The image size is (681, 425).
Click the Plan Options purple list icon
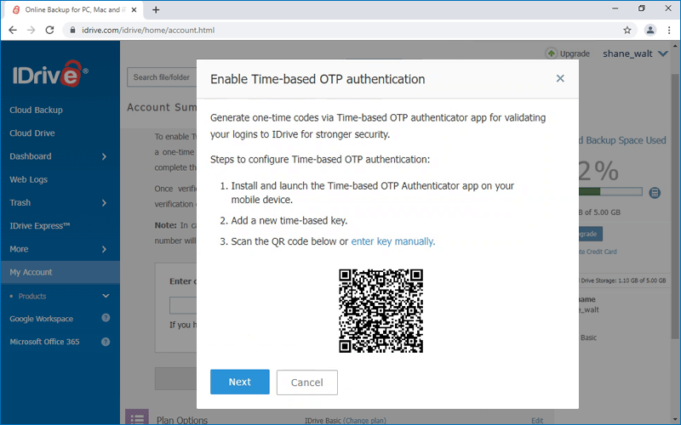137,418
